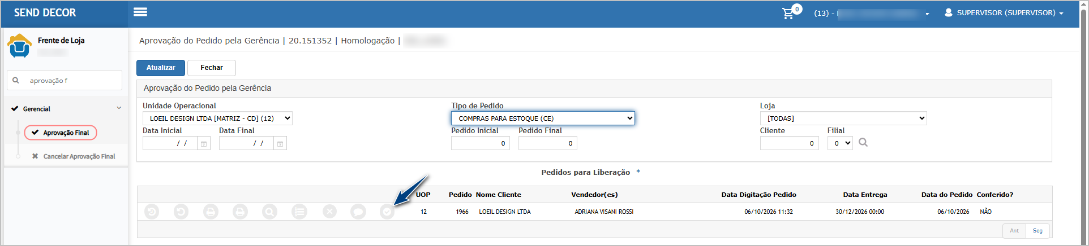
Task: Click the Data Entrega column header
Action: click(x=865, y=195)
